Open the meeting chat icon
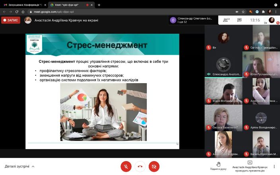This screenshot has height=175, width=280. (x=239, y=20)
